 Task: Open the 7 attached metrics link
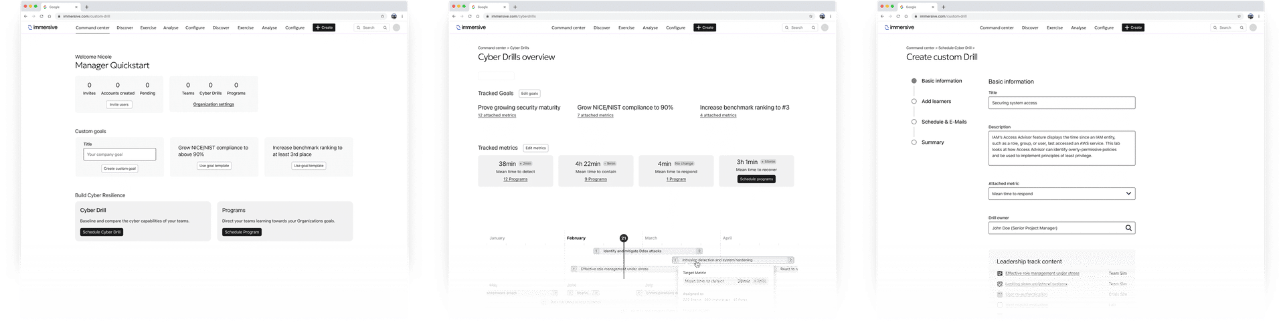tap(595, 116)
